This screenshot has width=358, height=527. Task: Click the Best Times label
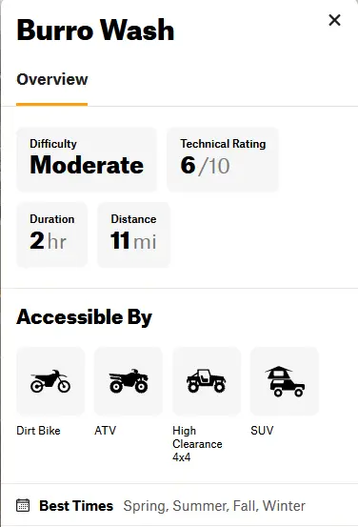(76, 506)
